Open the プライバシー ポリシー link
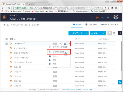 pyautogui.click(x=68, y=89)
